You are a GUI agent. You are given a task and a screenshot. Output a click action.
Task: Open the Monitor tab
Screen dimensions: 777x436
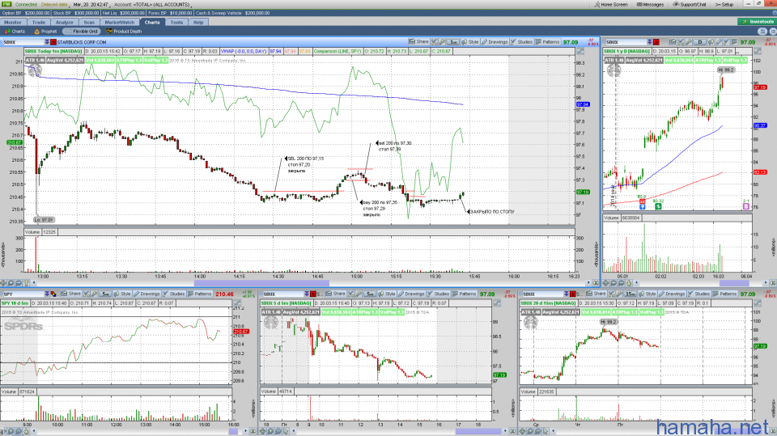(x=12, y=23)
